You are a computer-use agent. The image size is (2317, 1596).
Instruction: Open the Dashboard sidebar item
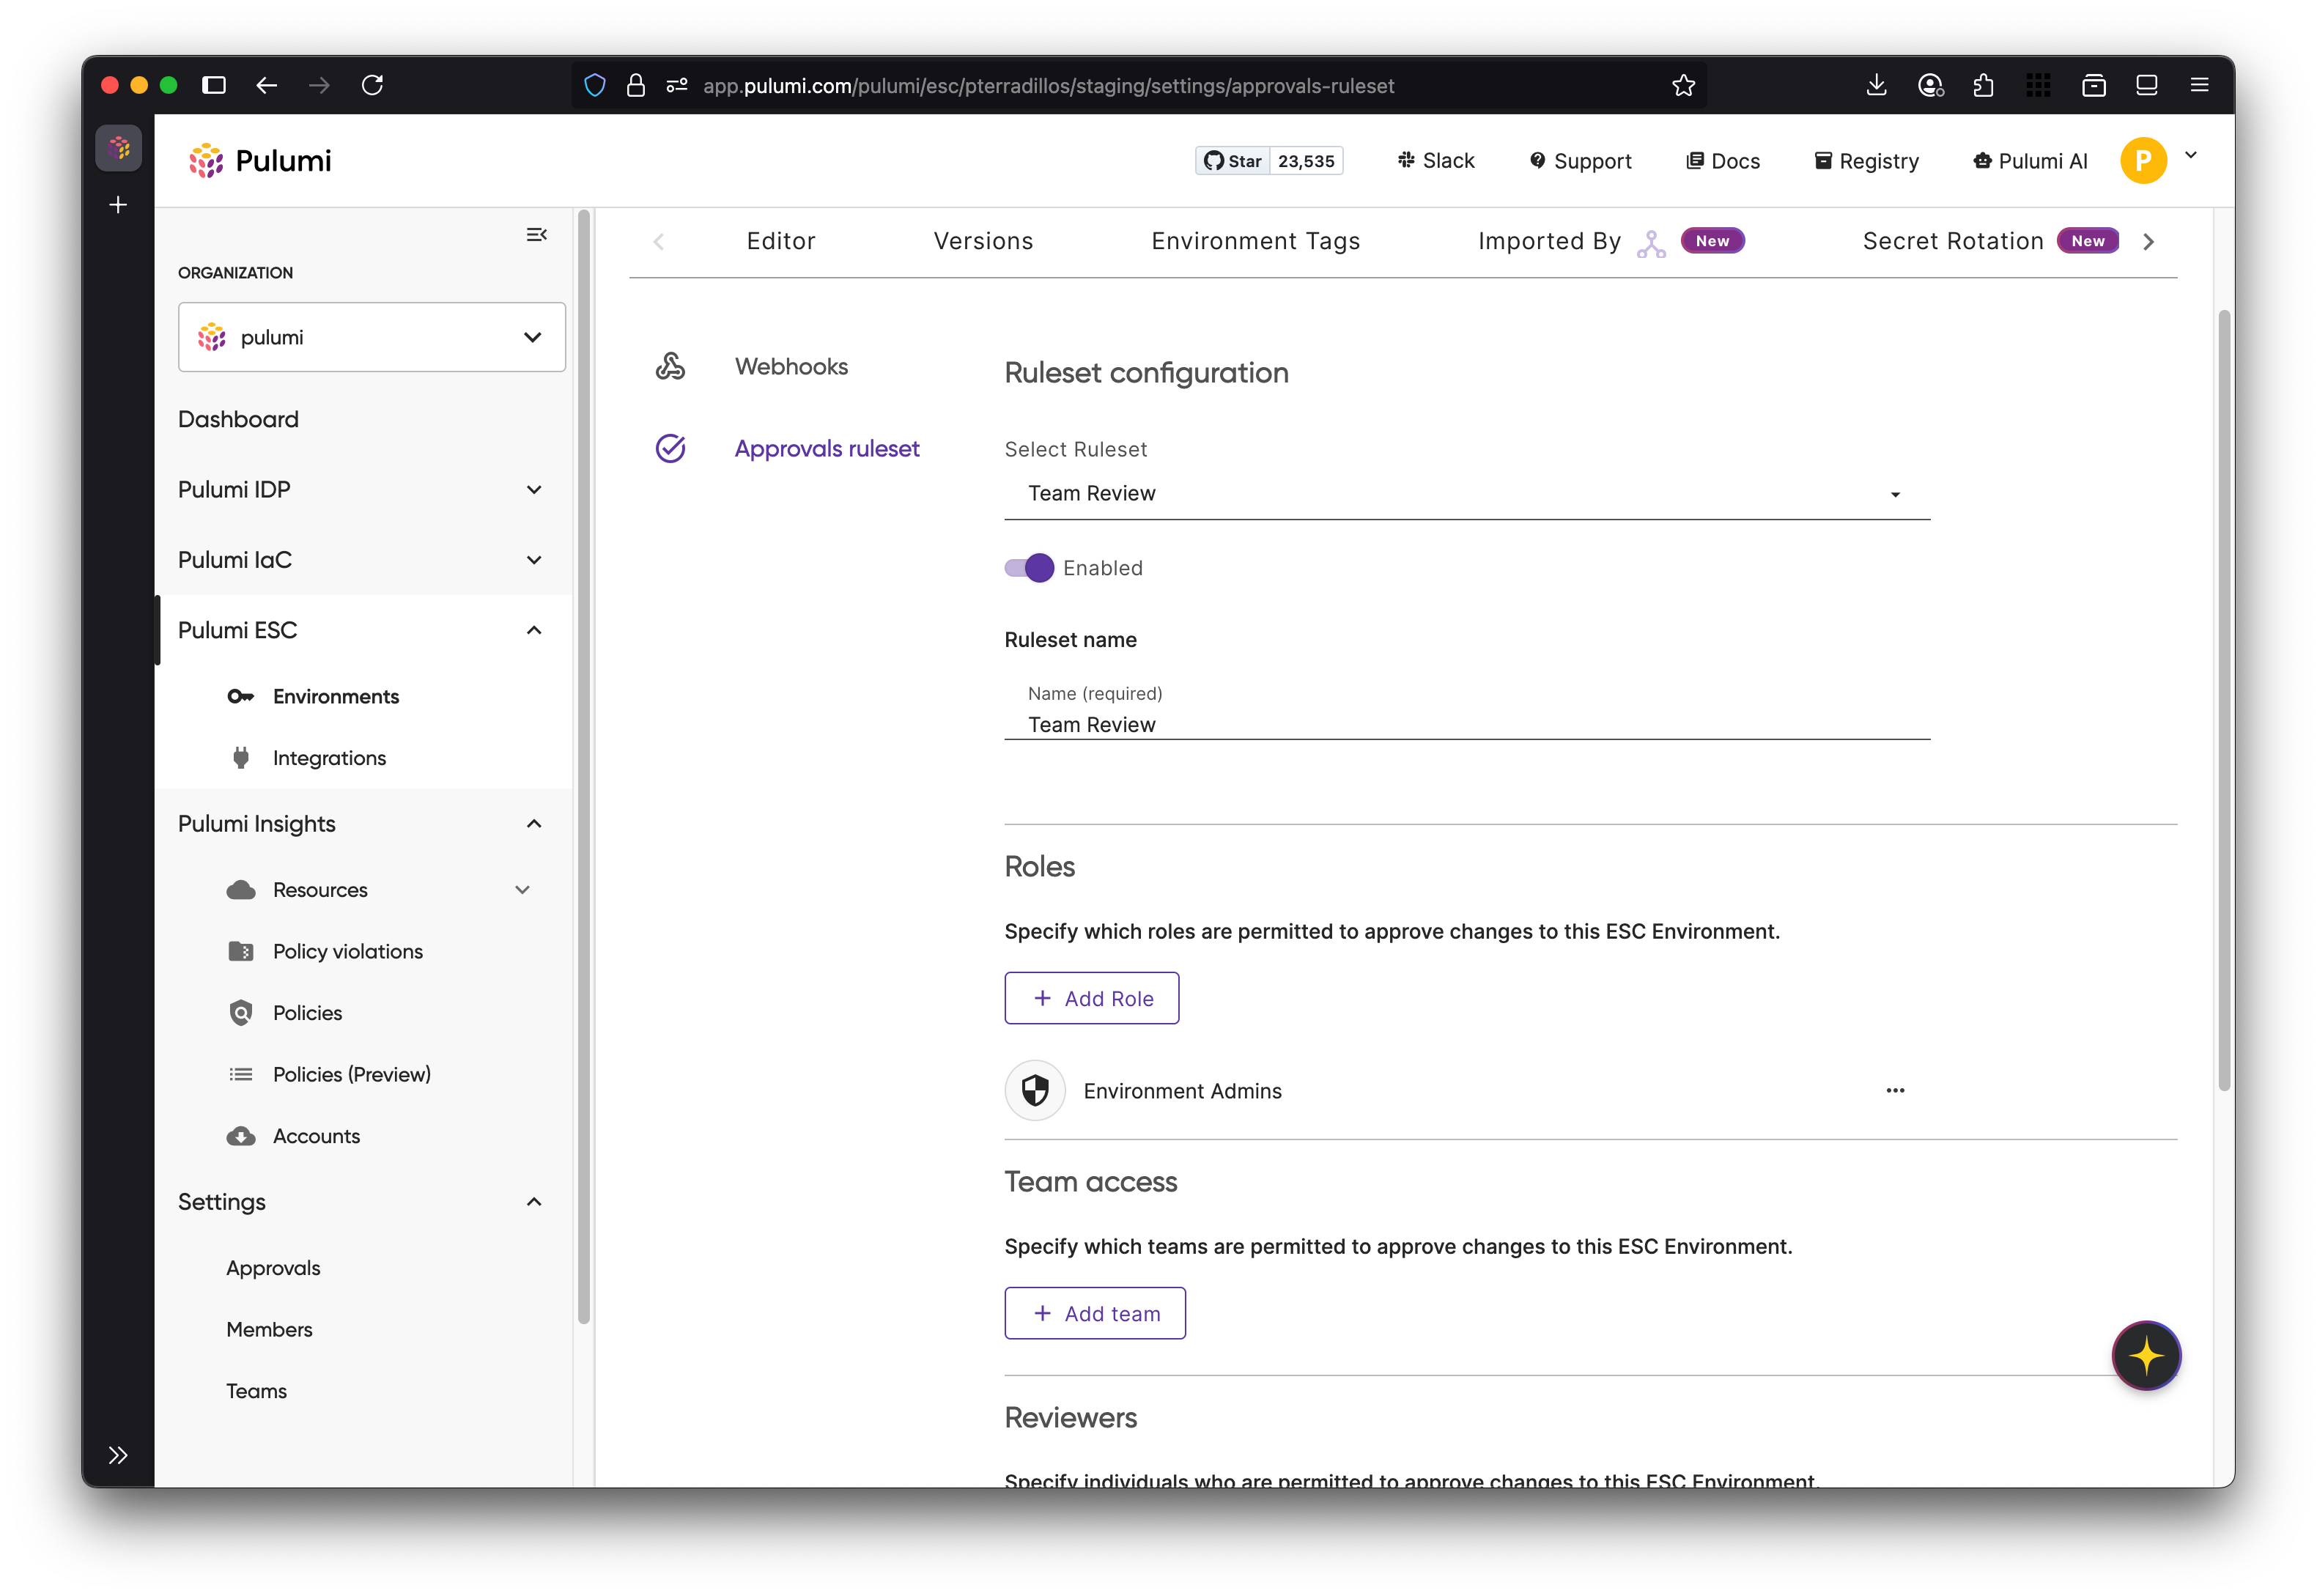click(x=238, y=419)
